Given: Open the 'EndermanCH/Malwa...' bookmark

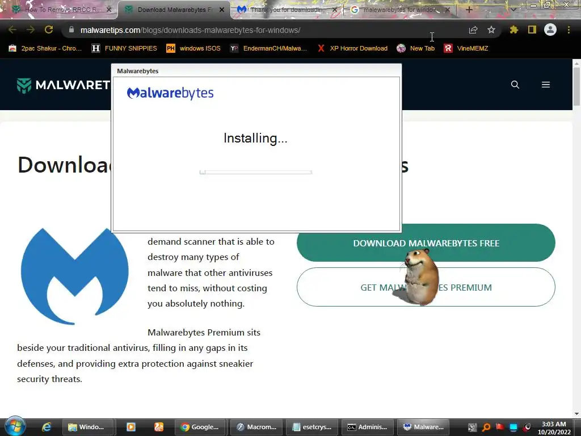Looking at the screenshot, I should pyautogui.click(x=268, y=48).
